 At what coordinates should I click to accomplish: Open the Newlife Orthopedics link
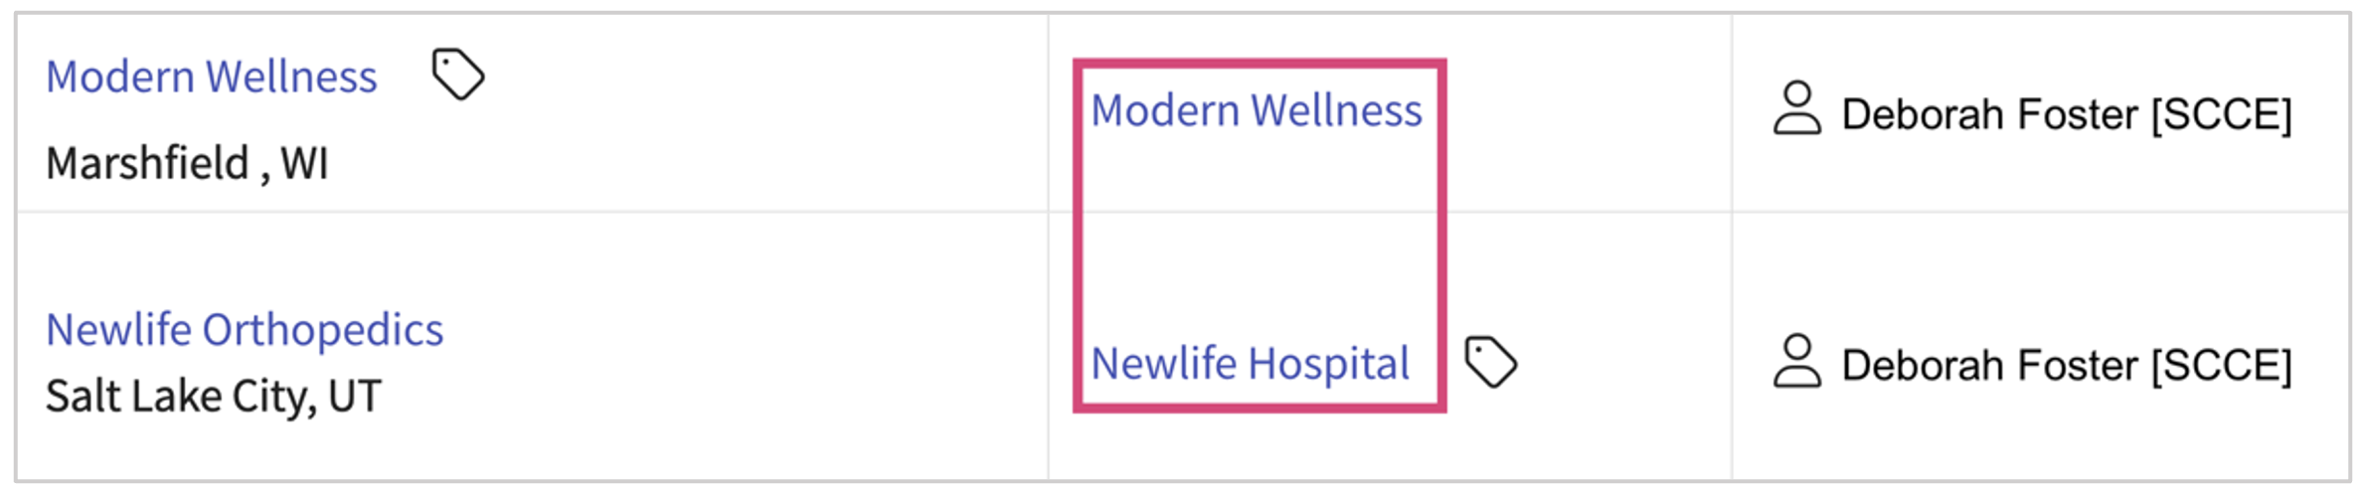click(x=245, y=330)
